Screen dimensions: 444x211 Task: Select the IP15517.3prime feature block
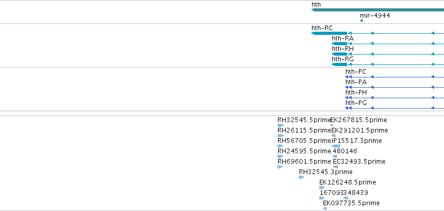[336, 146]
